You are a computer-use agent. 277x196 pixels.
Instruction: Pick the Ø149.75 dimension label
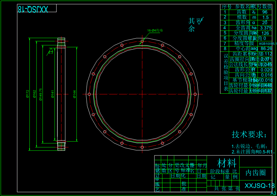point(41,94)
